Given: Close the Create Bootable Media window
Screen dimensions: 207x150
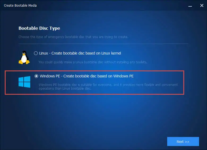Looking at the screenshot, I should 202,6.
